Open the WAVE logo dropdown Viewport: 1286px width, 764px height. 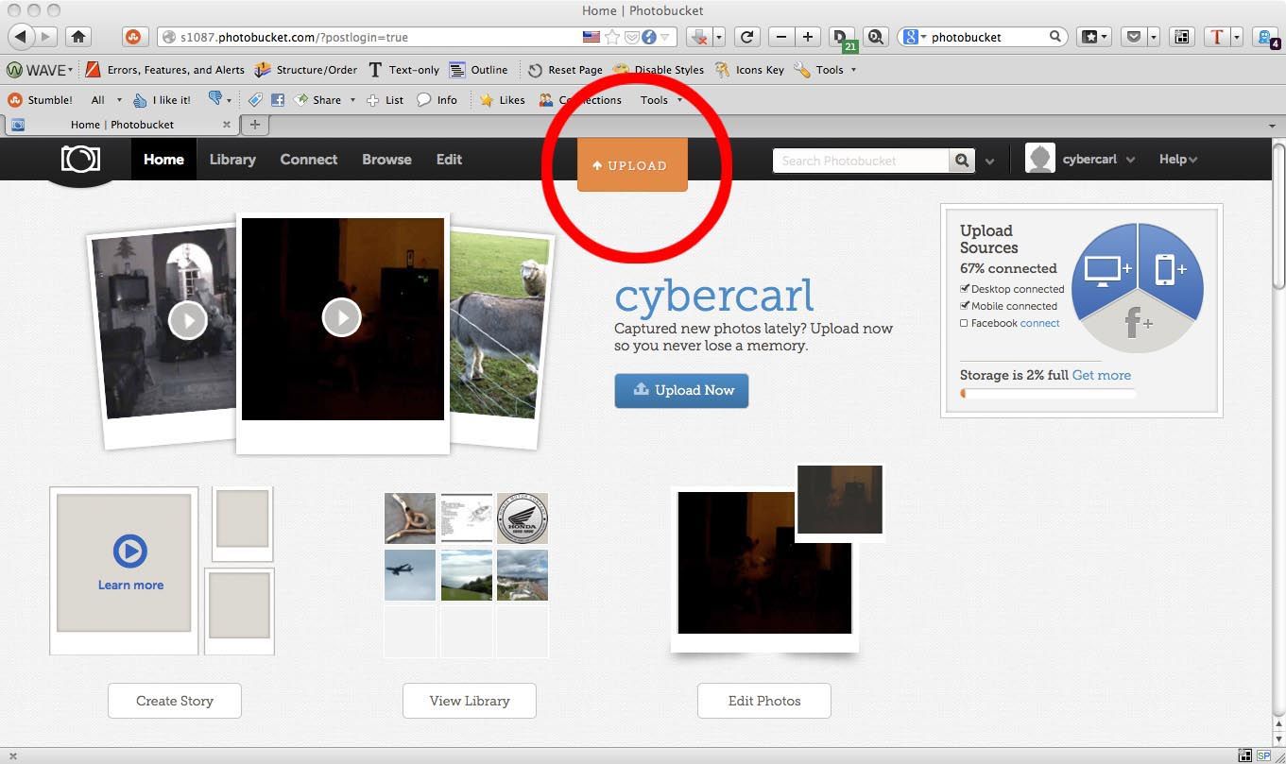[x=40, y=70]
